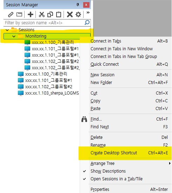Image resolution: width=172 pixels, height=193 pixels.
Task: Click the Session Manager title text
Action: [x=22, y=5]
